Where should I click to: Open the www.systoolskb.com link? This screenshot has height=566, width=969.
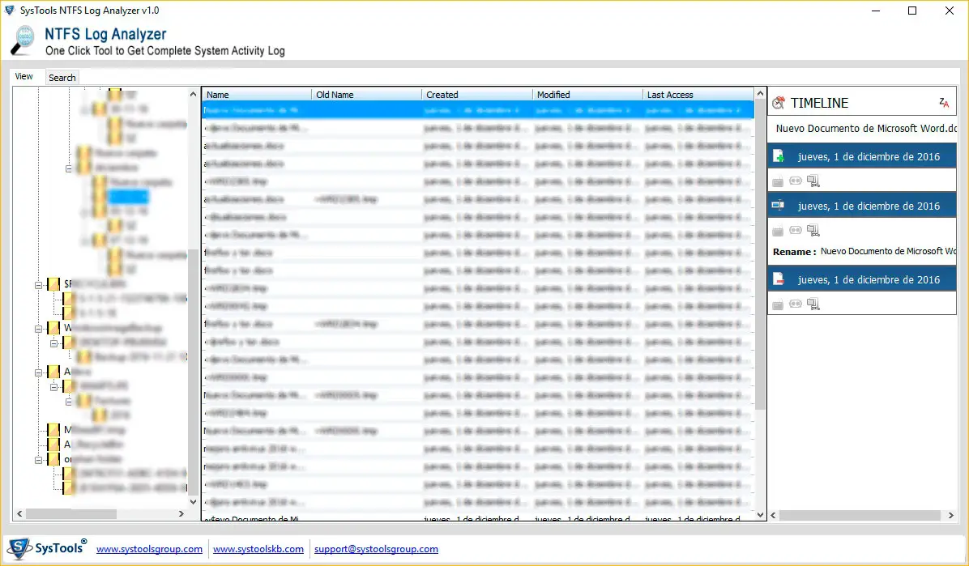tap(258, 549)
